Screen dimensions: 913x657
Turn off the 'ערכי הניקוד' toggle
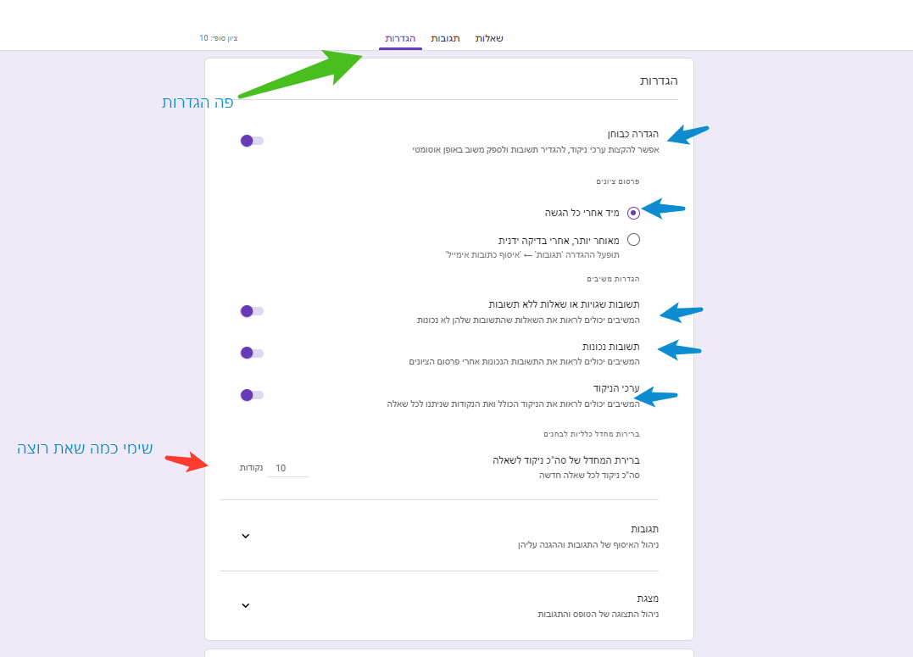tap(252, 395)
